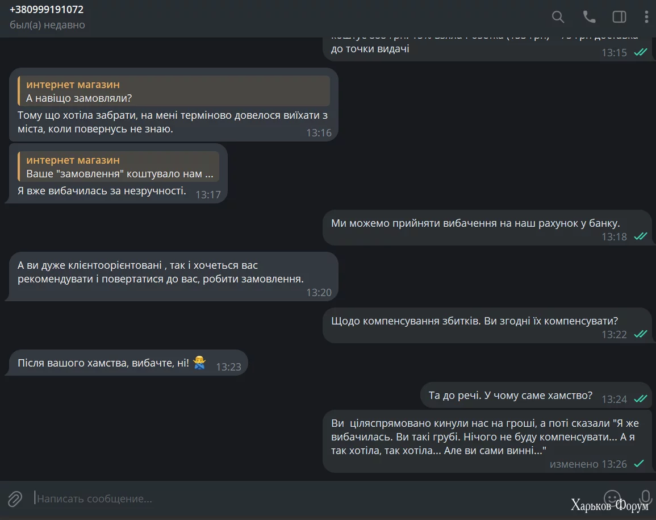Open search in this chat
Viewport: 656px width, 520px height.
pos(558,17)
